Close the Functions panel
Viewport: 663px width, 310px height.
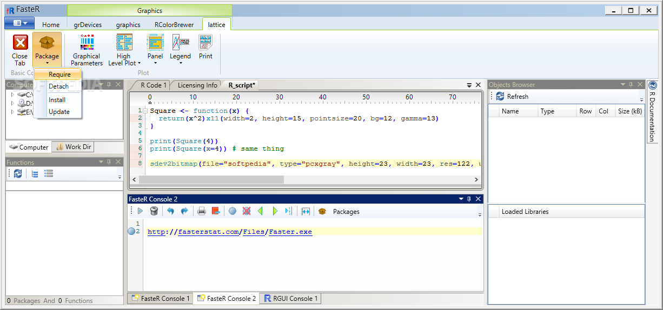[117, 162]
